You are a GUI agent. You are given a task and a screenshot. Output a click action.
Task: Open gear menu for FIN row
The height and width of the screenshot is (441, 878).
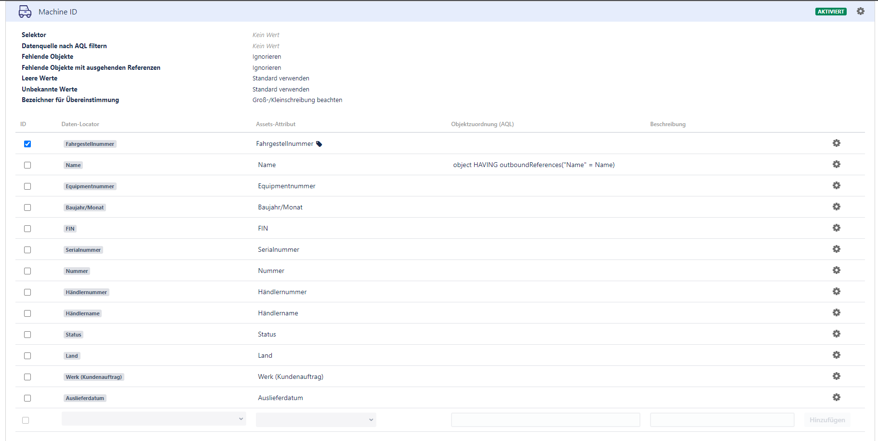[x=836, y=228]
